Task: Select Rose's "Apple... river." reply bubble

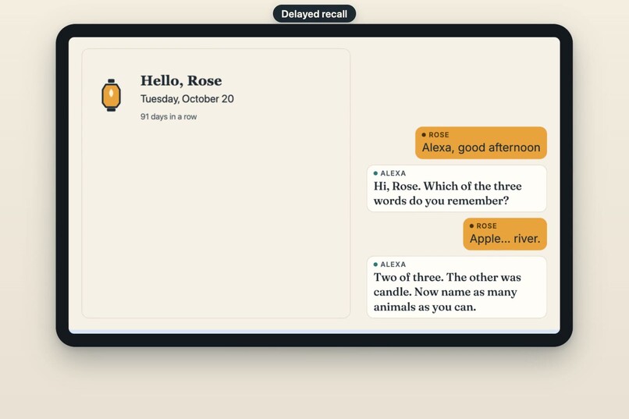Action: [505, 234]
